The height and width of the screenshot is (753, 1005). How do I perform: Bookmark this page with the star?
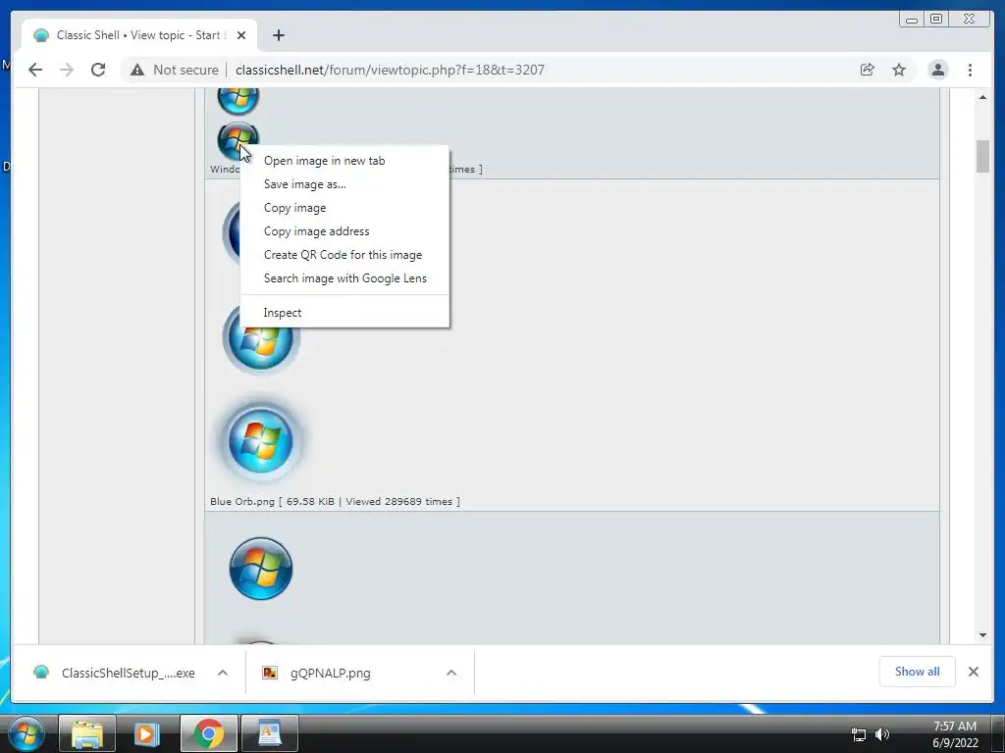coord(899,70)
